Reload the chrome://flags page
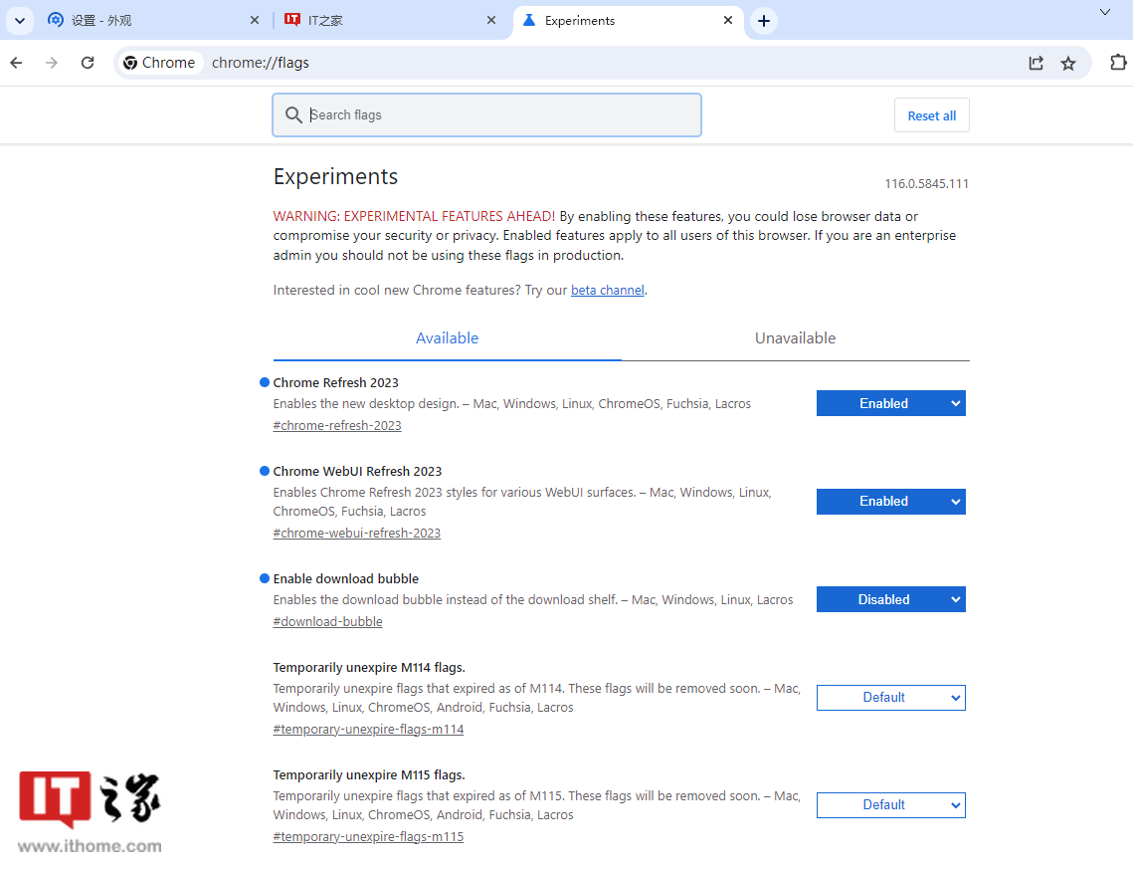Viewport: 1133px width, 870px height. pos(88,63)
